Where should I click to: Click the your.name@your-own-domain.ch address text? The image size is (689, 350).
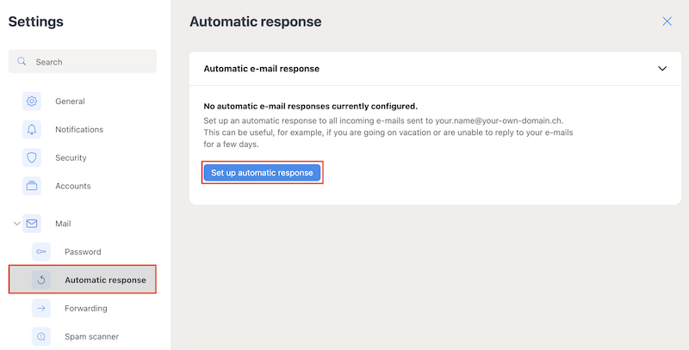tap(500, 120)
